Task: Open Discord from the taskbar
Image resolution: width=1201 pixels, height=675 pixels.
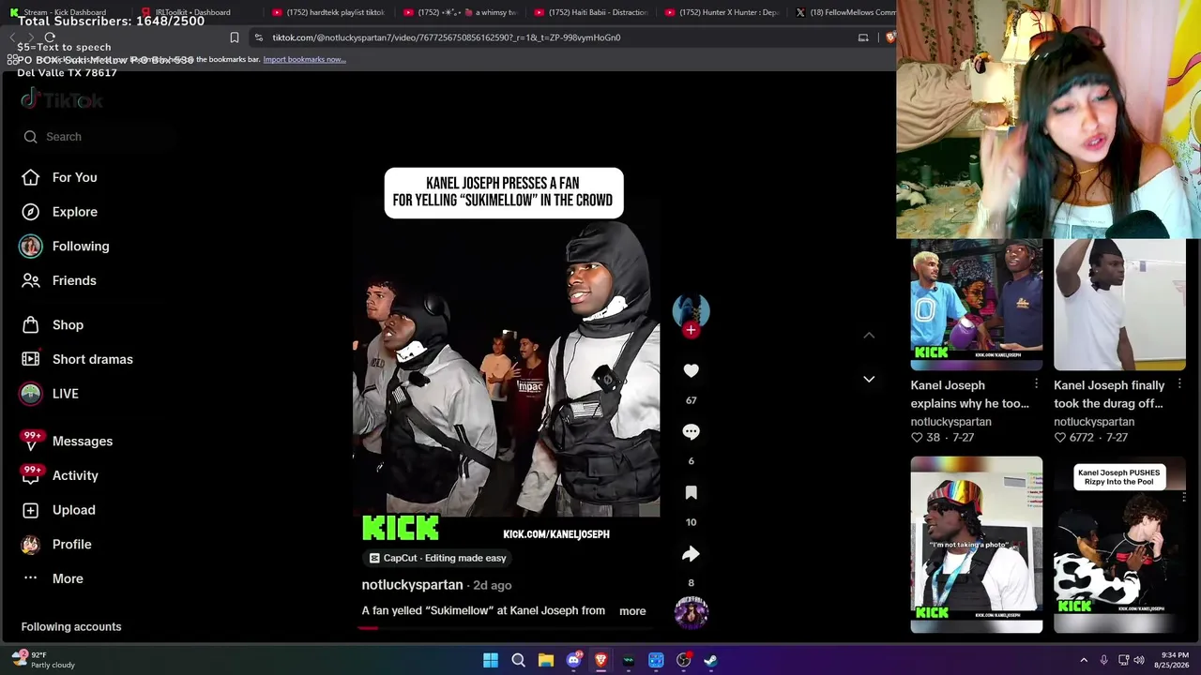Action: [x=573, y=660]
